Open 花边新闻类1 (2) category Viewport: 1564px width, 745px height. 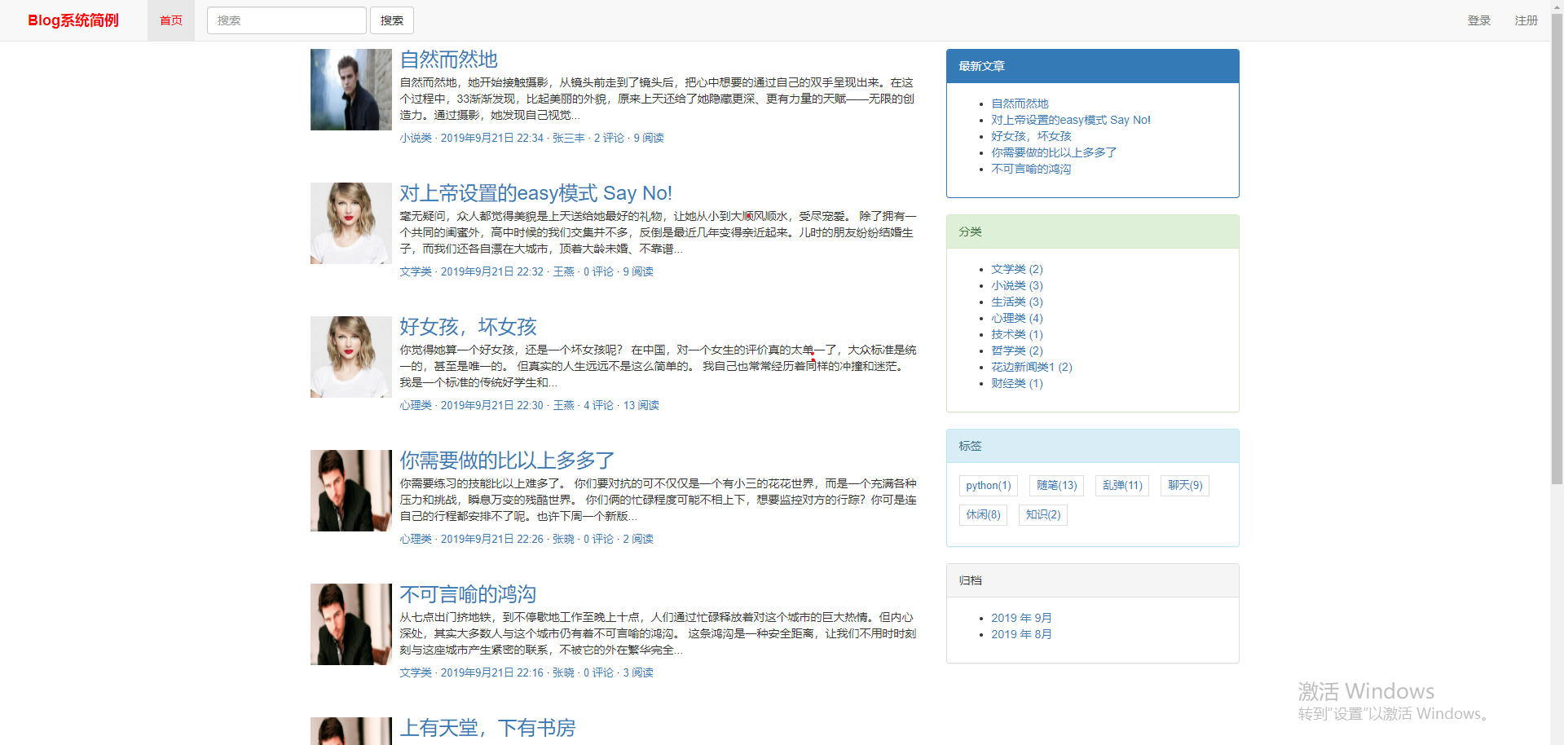[x=1032, y=367]
